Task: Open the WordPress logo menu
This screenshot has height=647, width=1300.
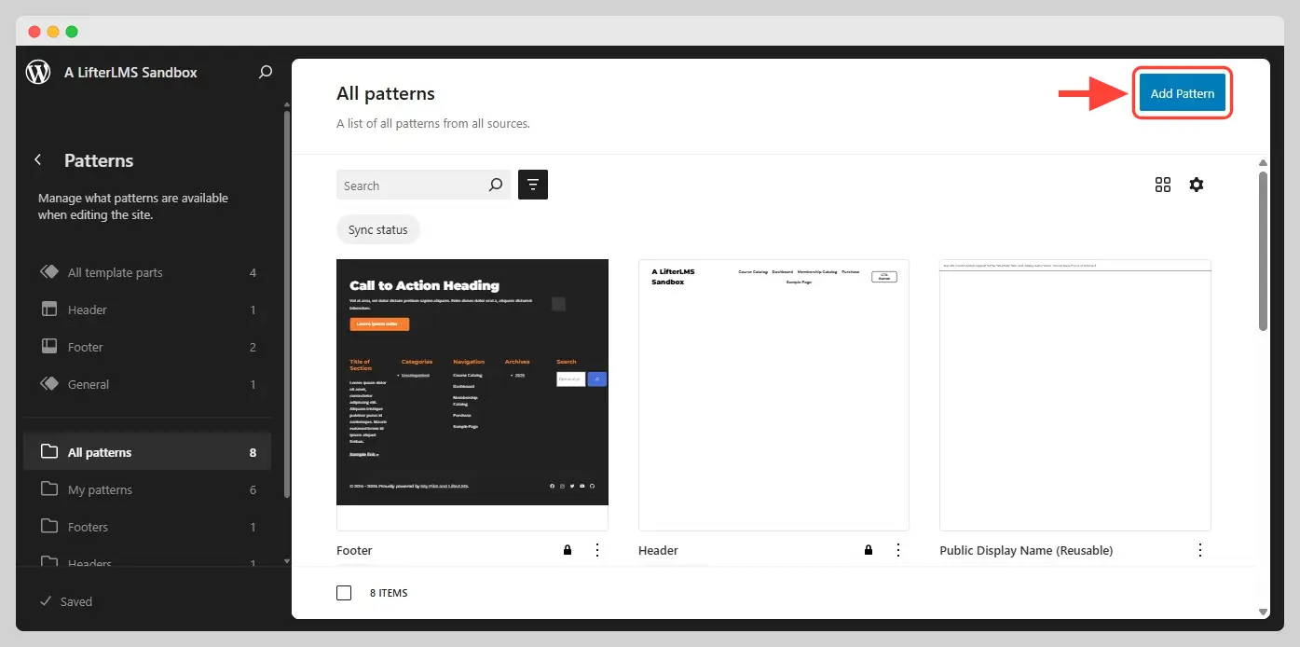Action: click(37, 72)
